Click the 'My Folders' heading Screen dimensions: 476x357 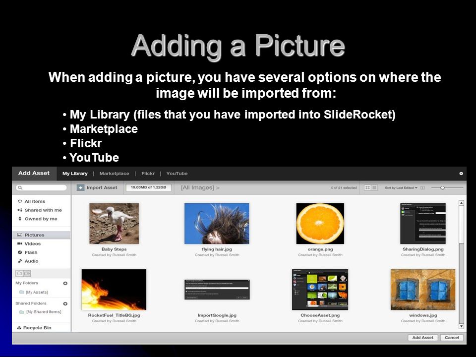click(27, 283)
